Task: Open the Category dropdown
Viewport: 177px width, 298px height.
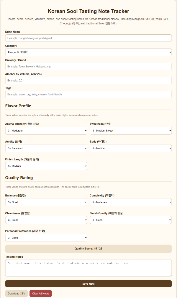Action: point(88,52)
